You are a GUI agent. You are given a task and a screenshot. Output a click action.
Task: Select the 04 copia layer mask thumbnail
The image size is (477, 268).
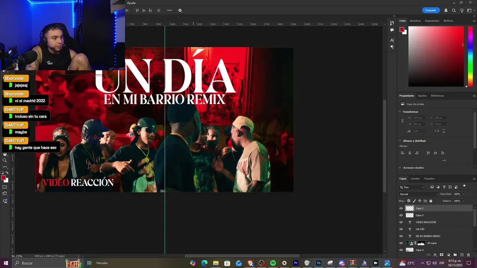[x=421, y=243]
